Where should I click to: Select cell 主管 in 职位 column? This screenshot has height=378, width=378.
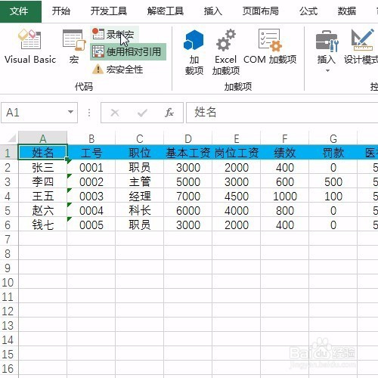[x=140, y=181]
